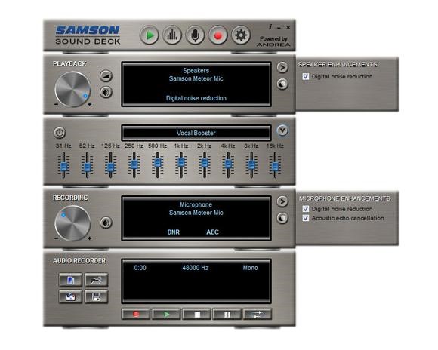Image resolution: width=438 pixels, height=350 pixels.
Task: Pause with the recorder pause button
Action: coord(227,315)
